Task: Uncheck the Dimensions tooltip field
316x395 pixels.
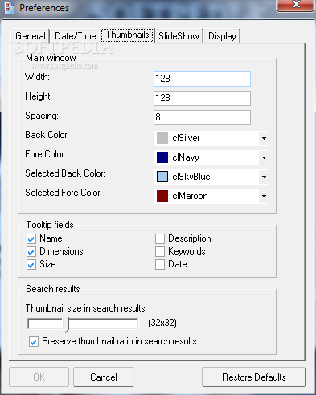Action: tap(31, 251)
